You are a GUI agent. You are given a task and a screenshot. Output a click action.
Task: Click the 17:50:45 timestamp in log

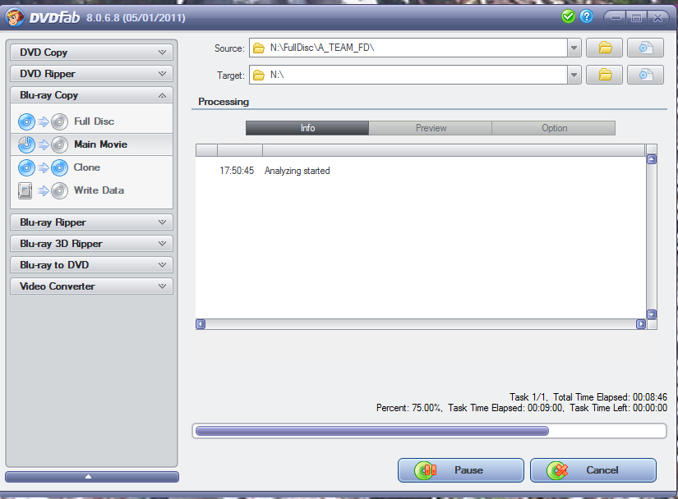coord(237,171)
